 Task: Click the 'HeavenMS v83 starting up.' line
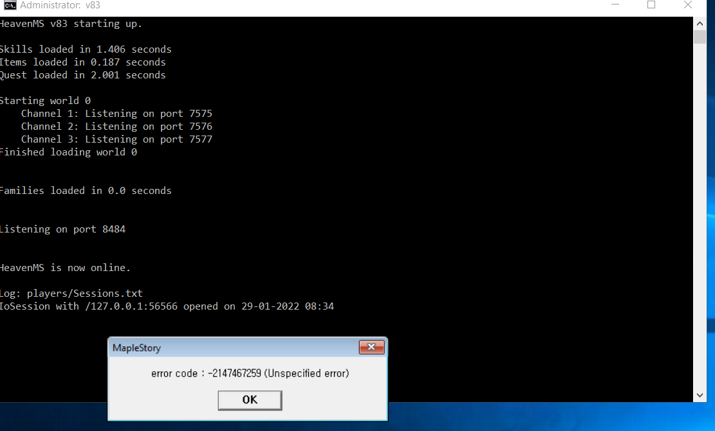coord(71,24)
